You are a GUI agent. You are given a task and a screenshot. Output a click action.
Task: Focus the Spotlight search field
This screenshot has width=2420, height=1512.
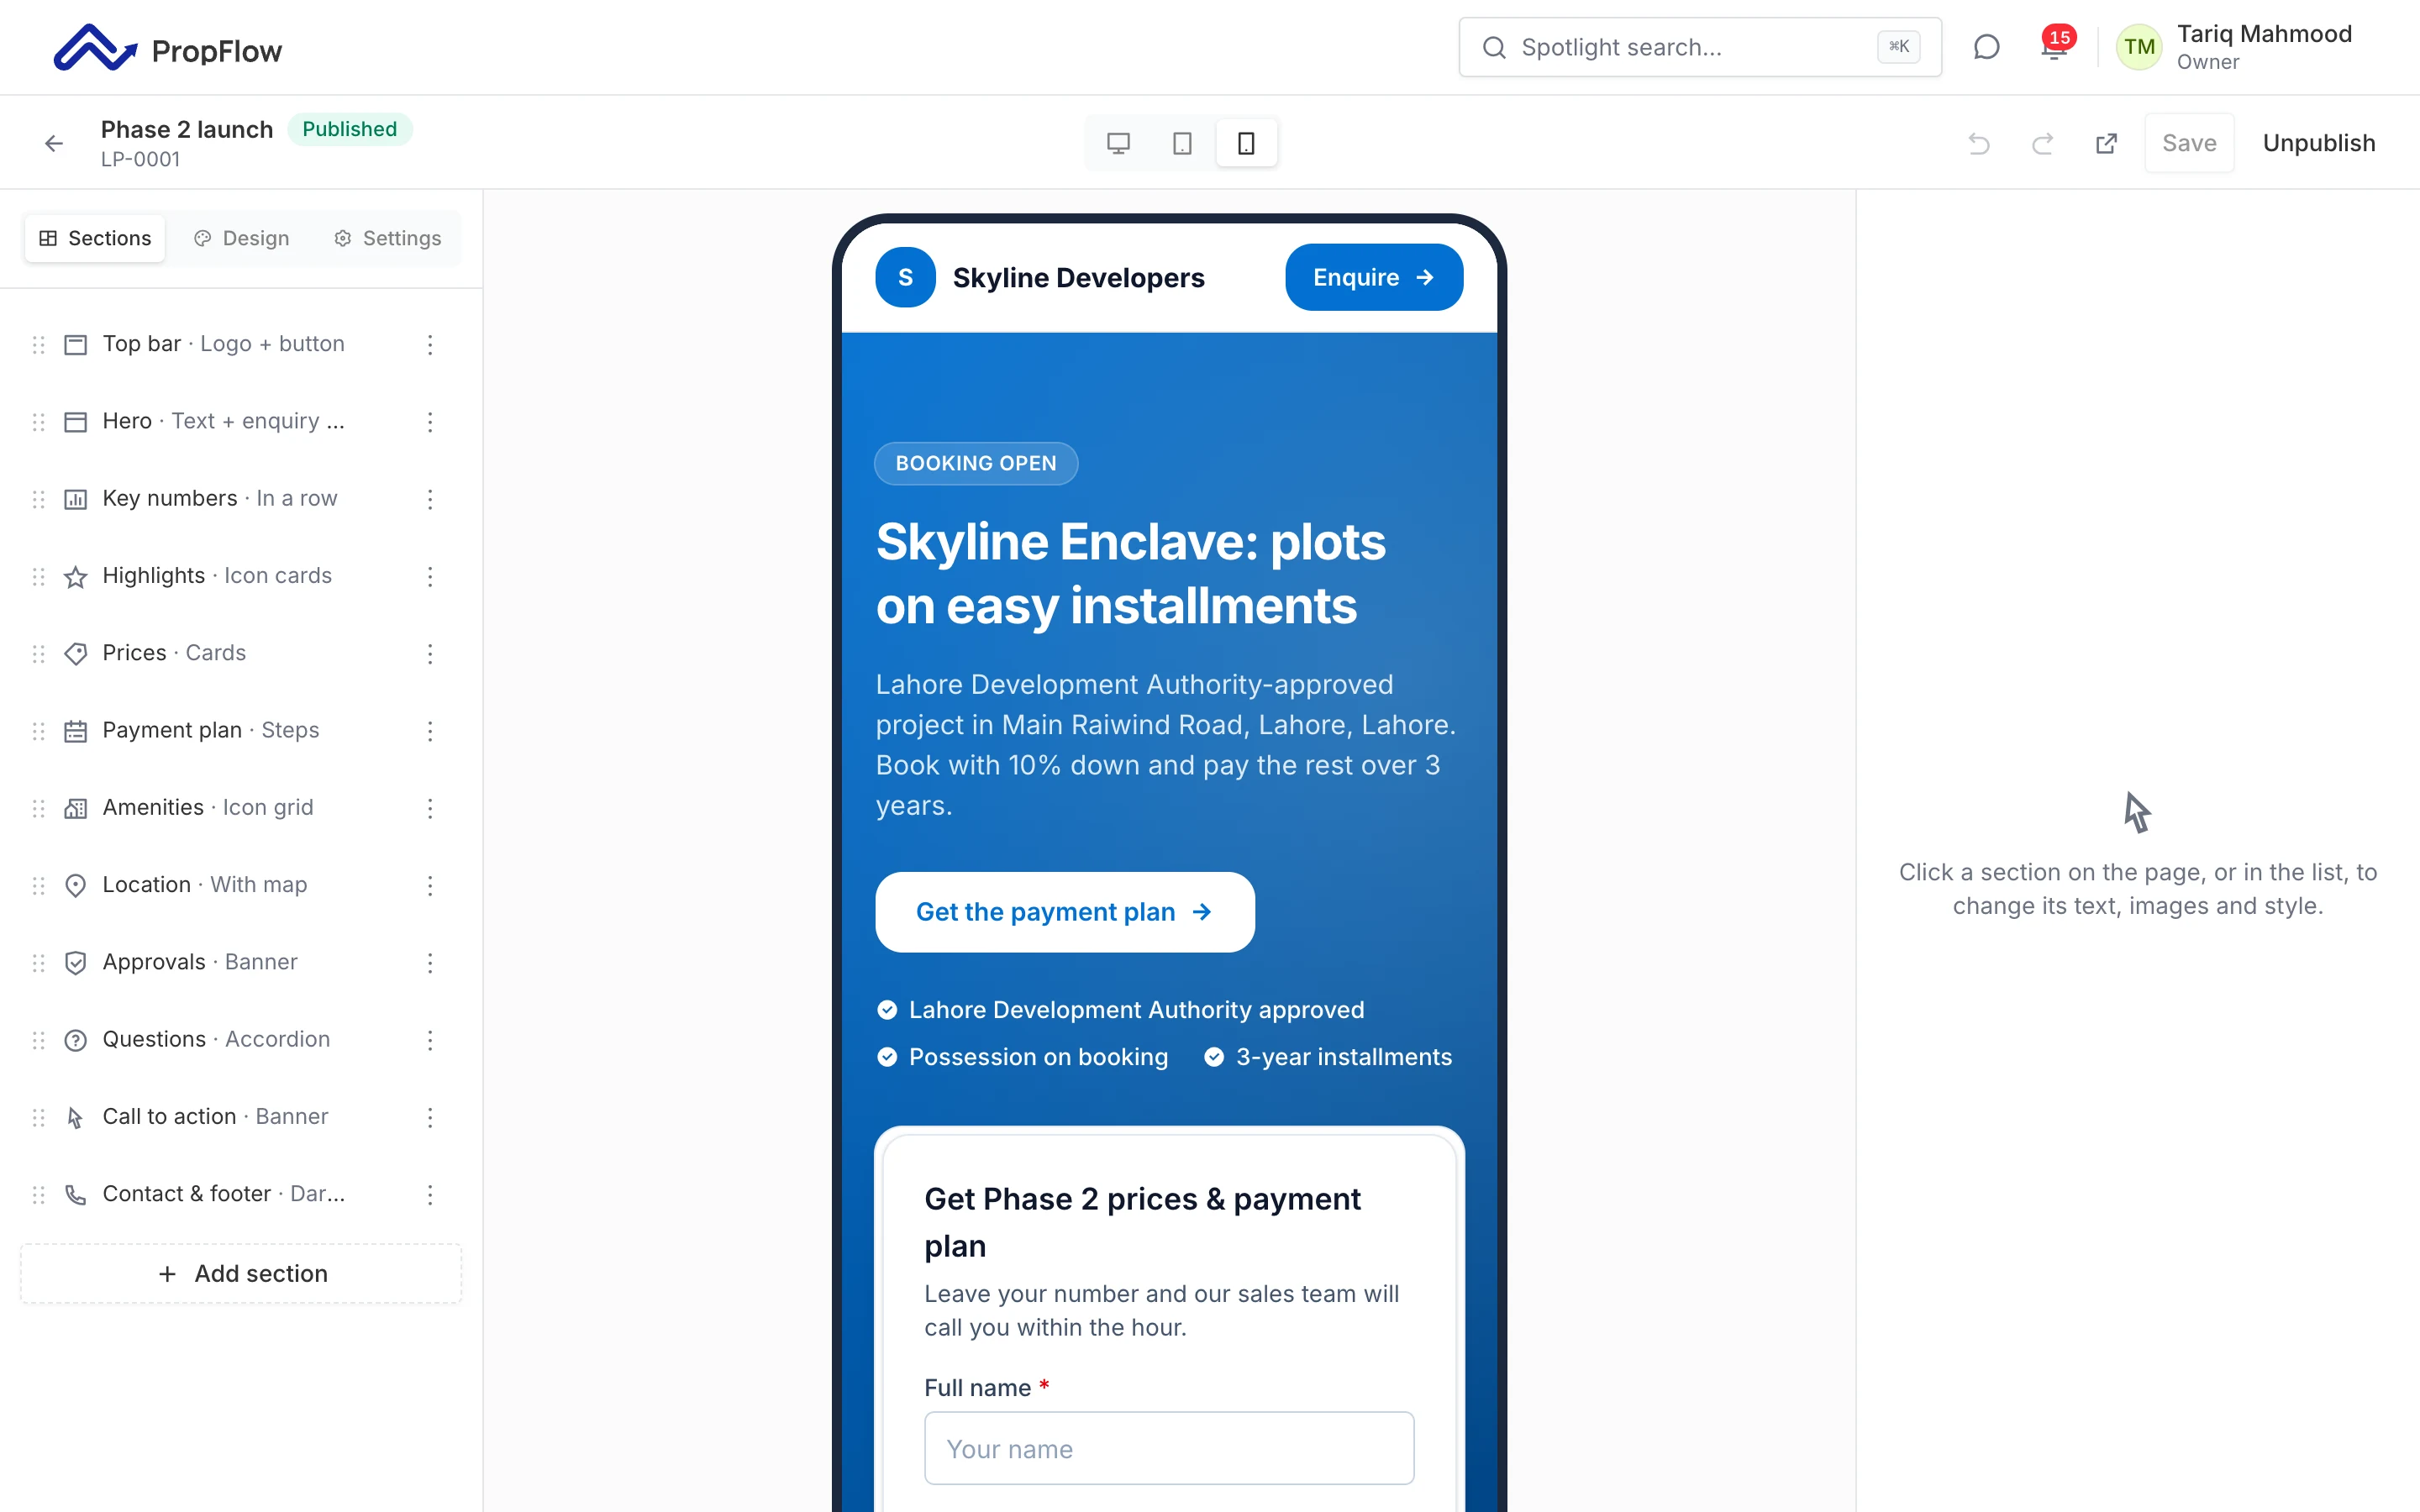pos(1700,47)
